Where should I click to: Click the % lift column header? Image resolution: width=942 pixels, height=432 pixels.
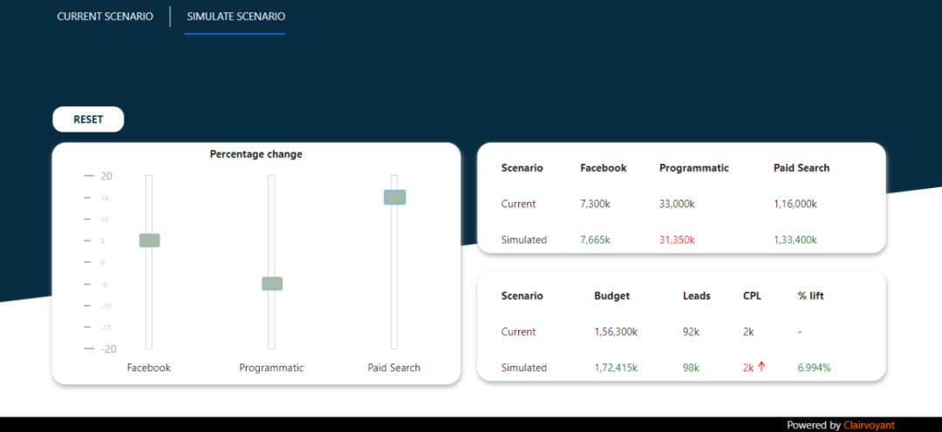[x=810, y=296]
